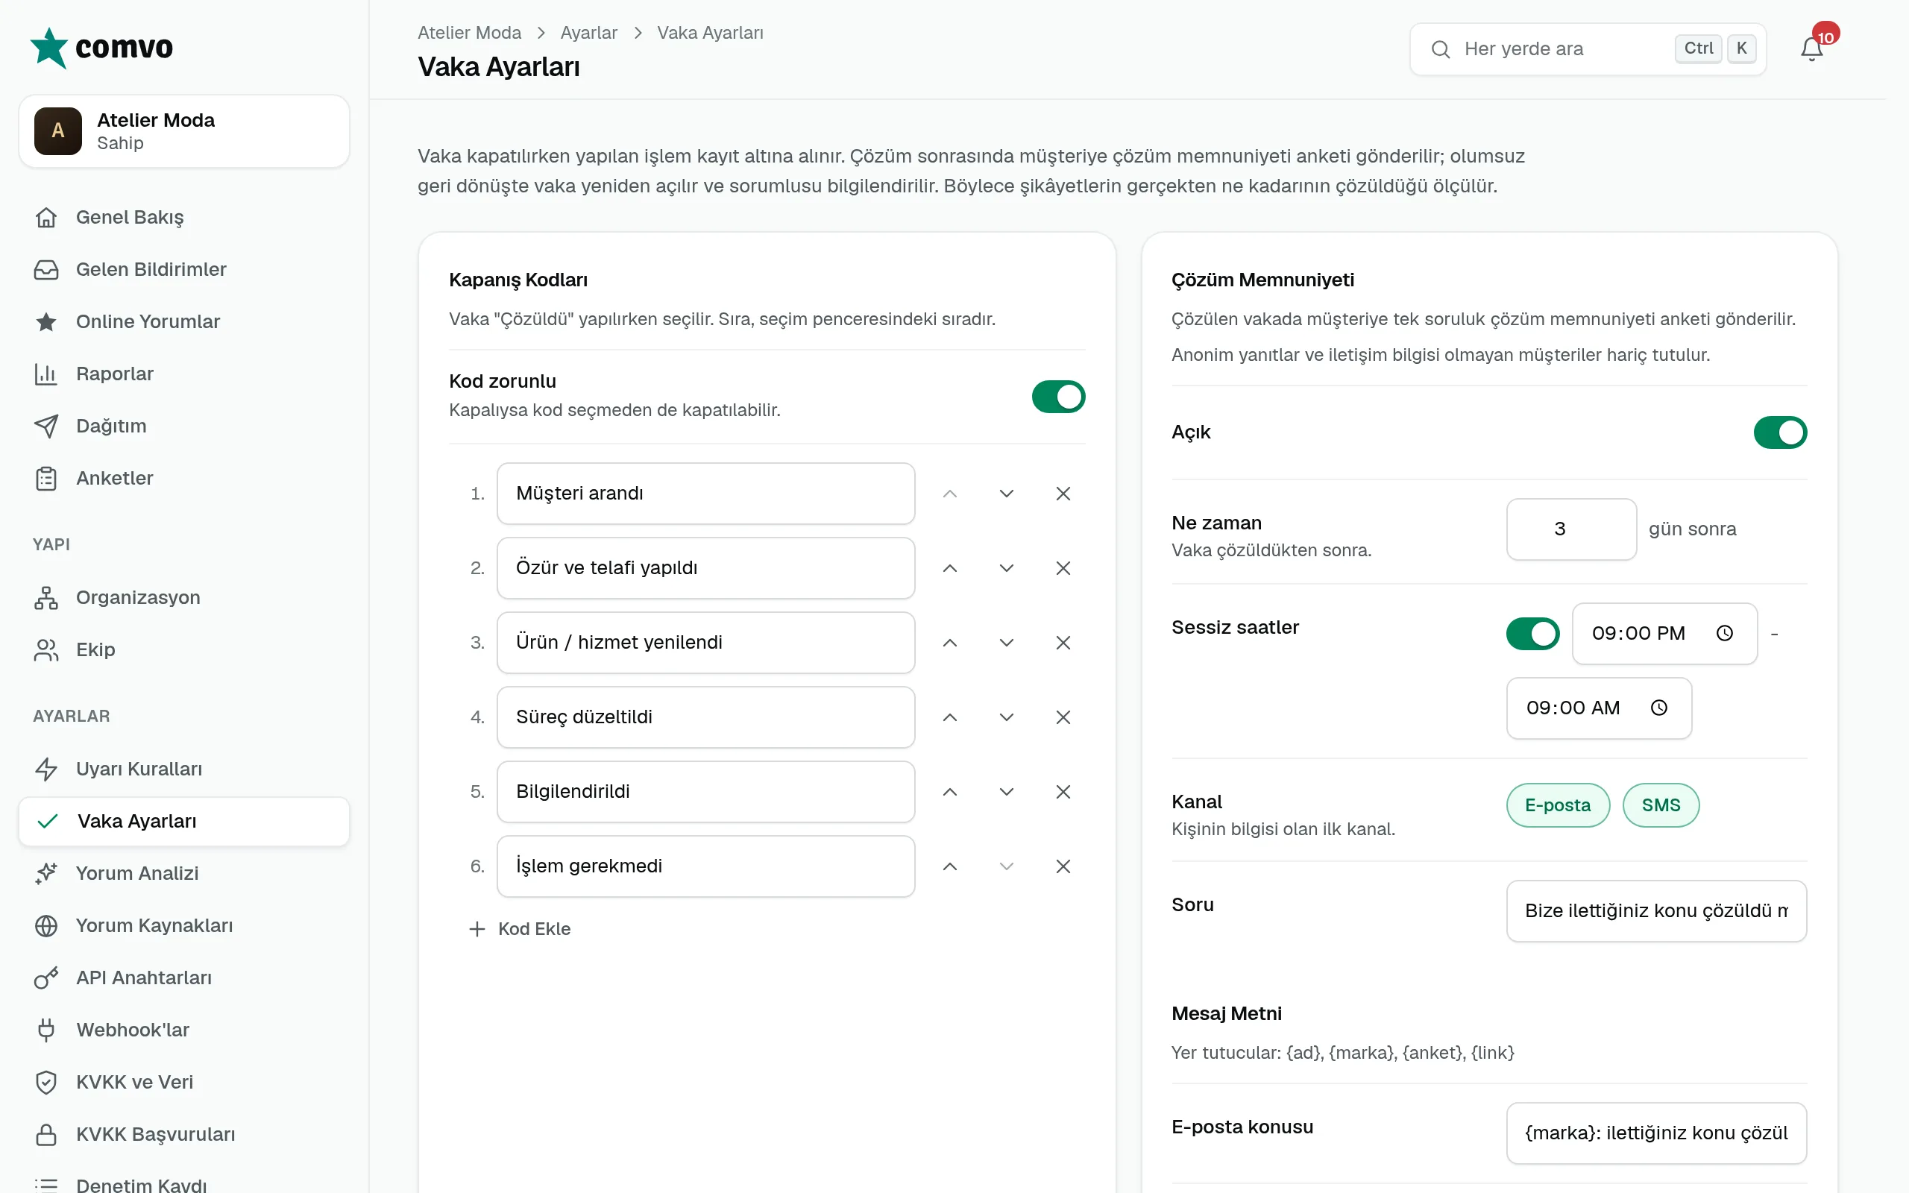
Task: Remove the "Müşteri arandı" code
Action: [x=1063, y=494]
